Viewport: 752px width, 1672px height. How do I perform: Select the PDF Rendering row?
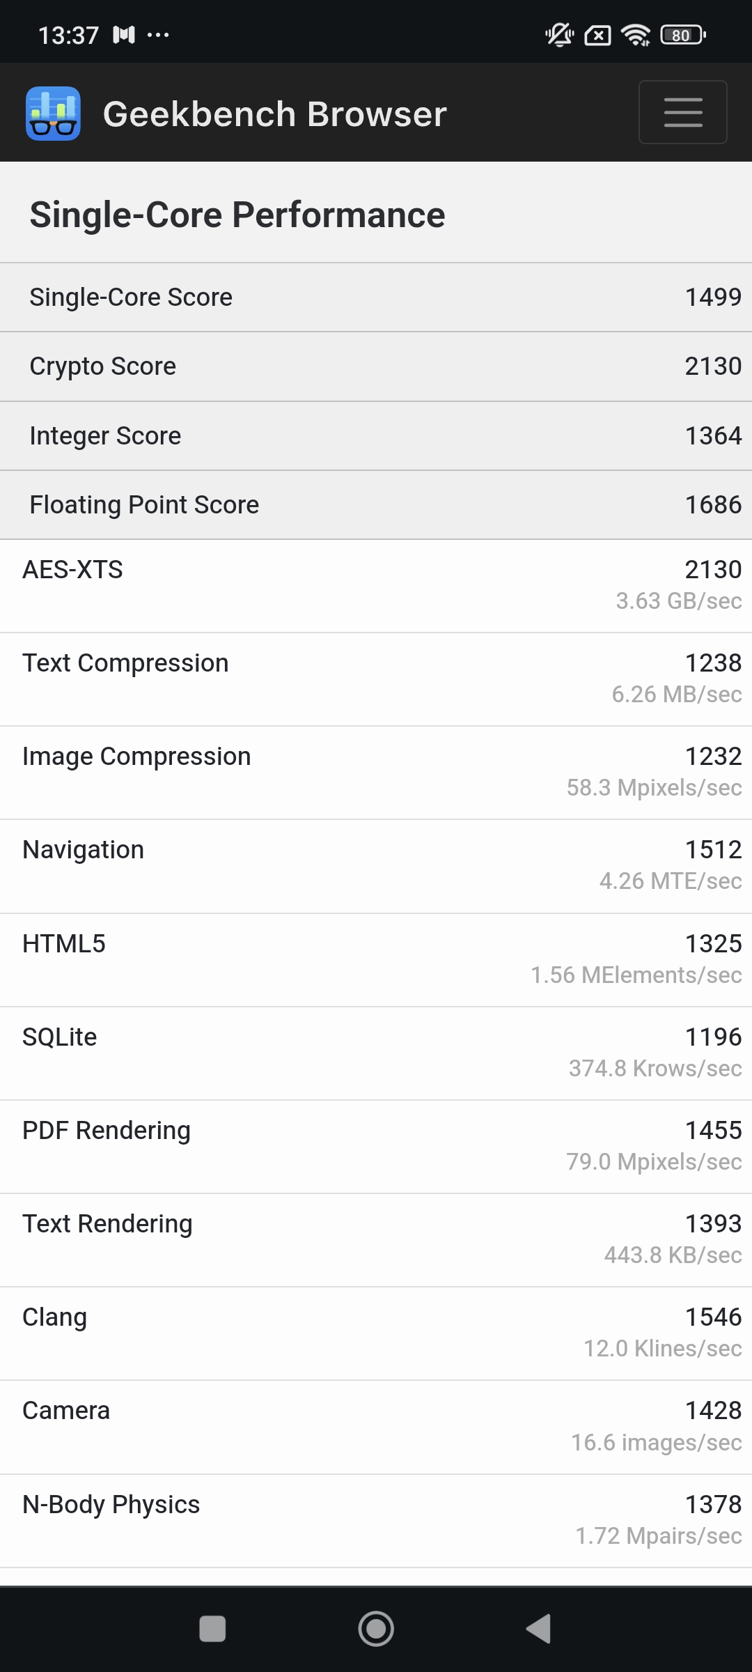pos(376,1146)
